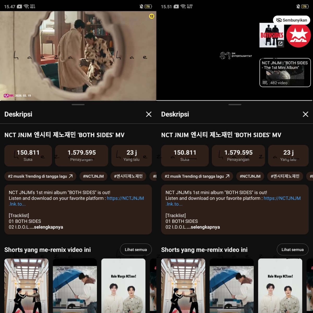Image resolution: width=313 pixels, height=313 pixels.
Task: Tap battery 76 indicator in left status bar
Action: tap(148, 7)
